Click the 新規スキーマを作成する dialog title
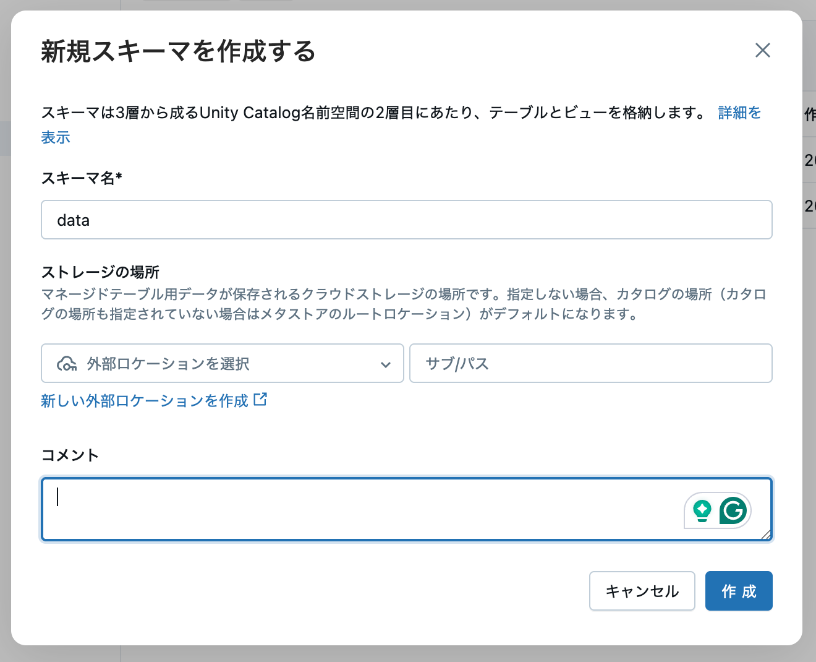 (179, 51)
